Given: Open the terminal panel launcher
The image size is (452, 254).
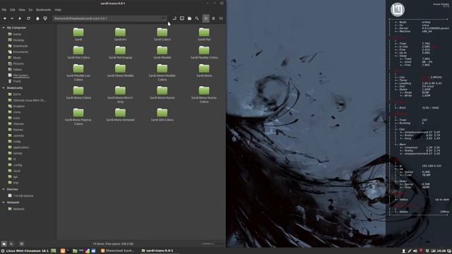Looking at the screenshot, I should click(x=69, y=251).
